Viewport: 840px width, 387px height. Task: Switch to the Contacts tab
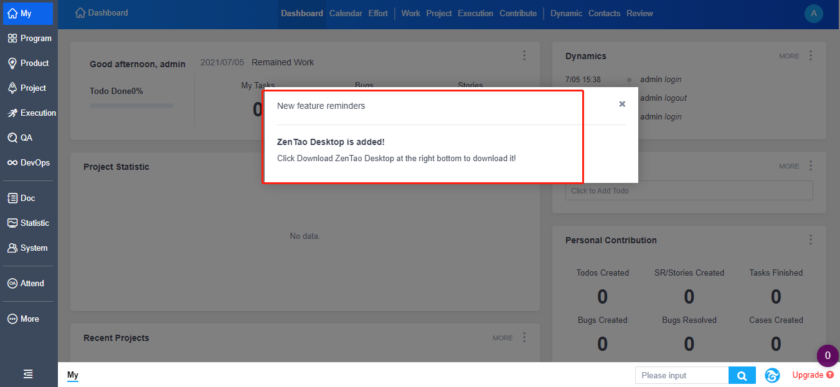coord(604,13)
